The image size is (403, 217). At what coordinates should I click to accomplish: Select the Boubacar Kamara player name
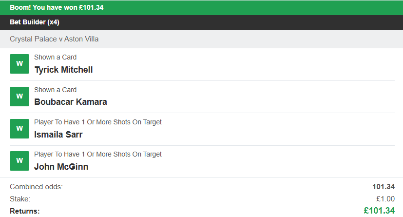[71, 102]
